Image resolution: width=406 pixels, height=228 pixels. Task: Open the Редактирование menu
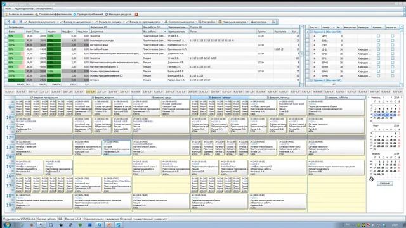point(24,9)
